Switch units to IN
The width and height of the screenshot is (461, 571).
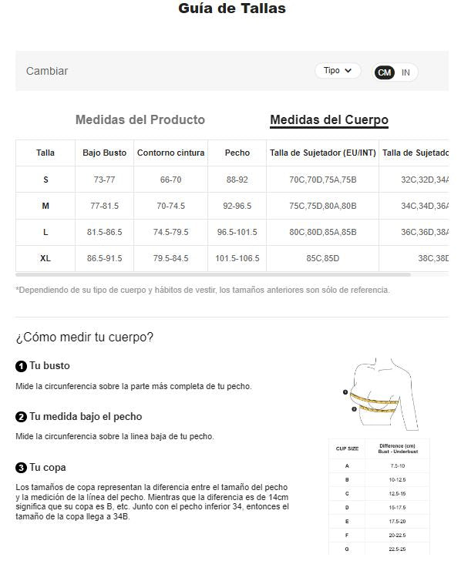click(x=405, y=72)
